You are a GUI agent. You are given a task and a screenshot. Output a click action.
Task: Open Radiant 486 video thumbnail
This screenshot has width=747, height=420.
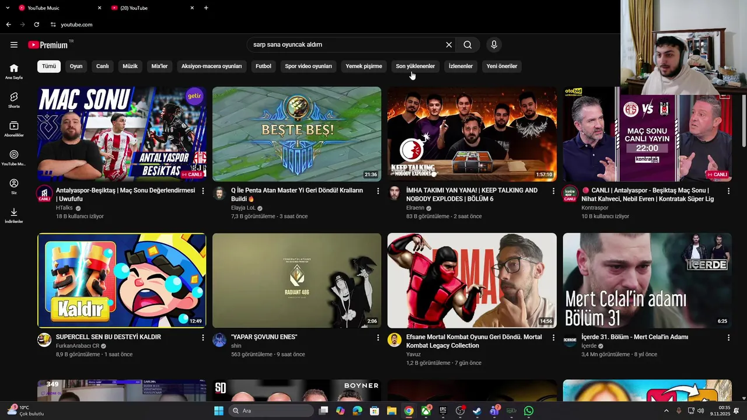point(296,281)
